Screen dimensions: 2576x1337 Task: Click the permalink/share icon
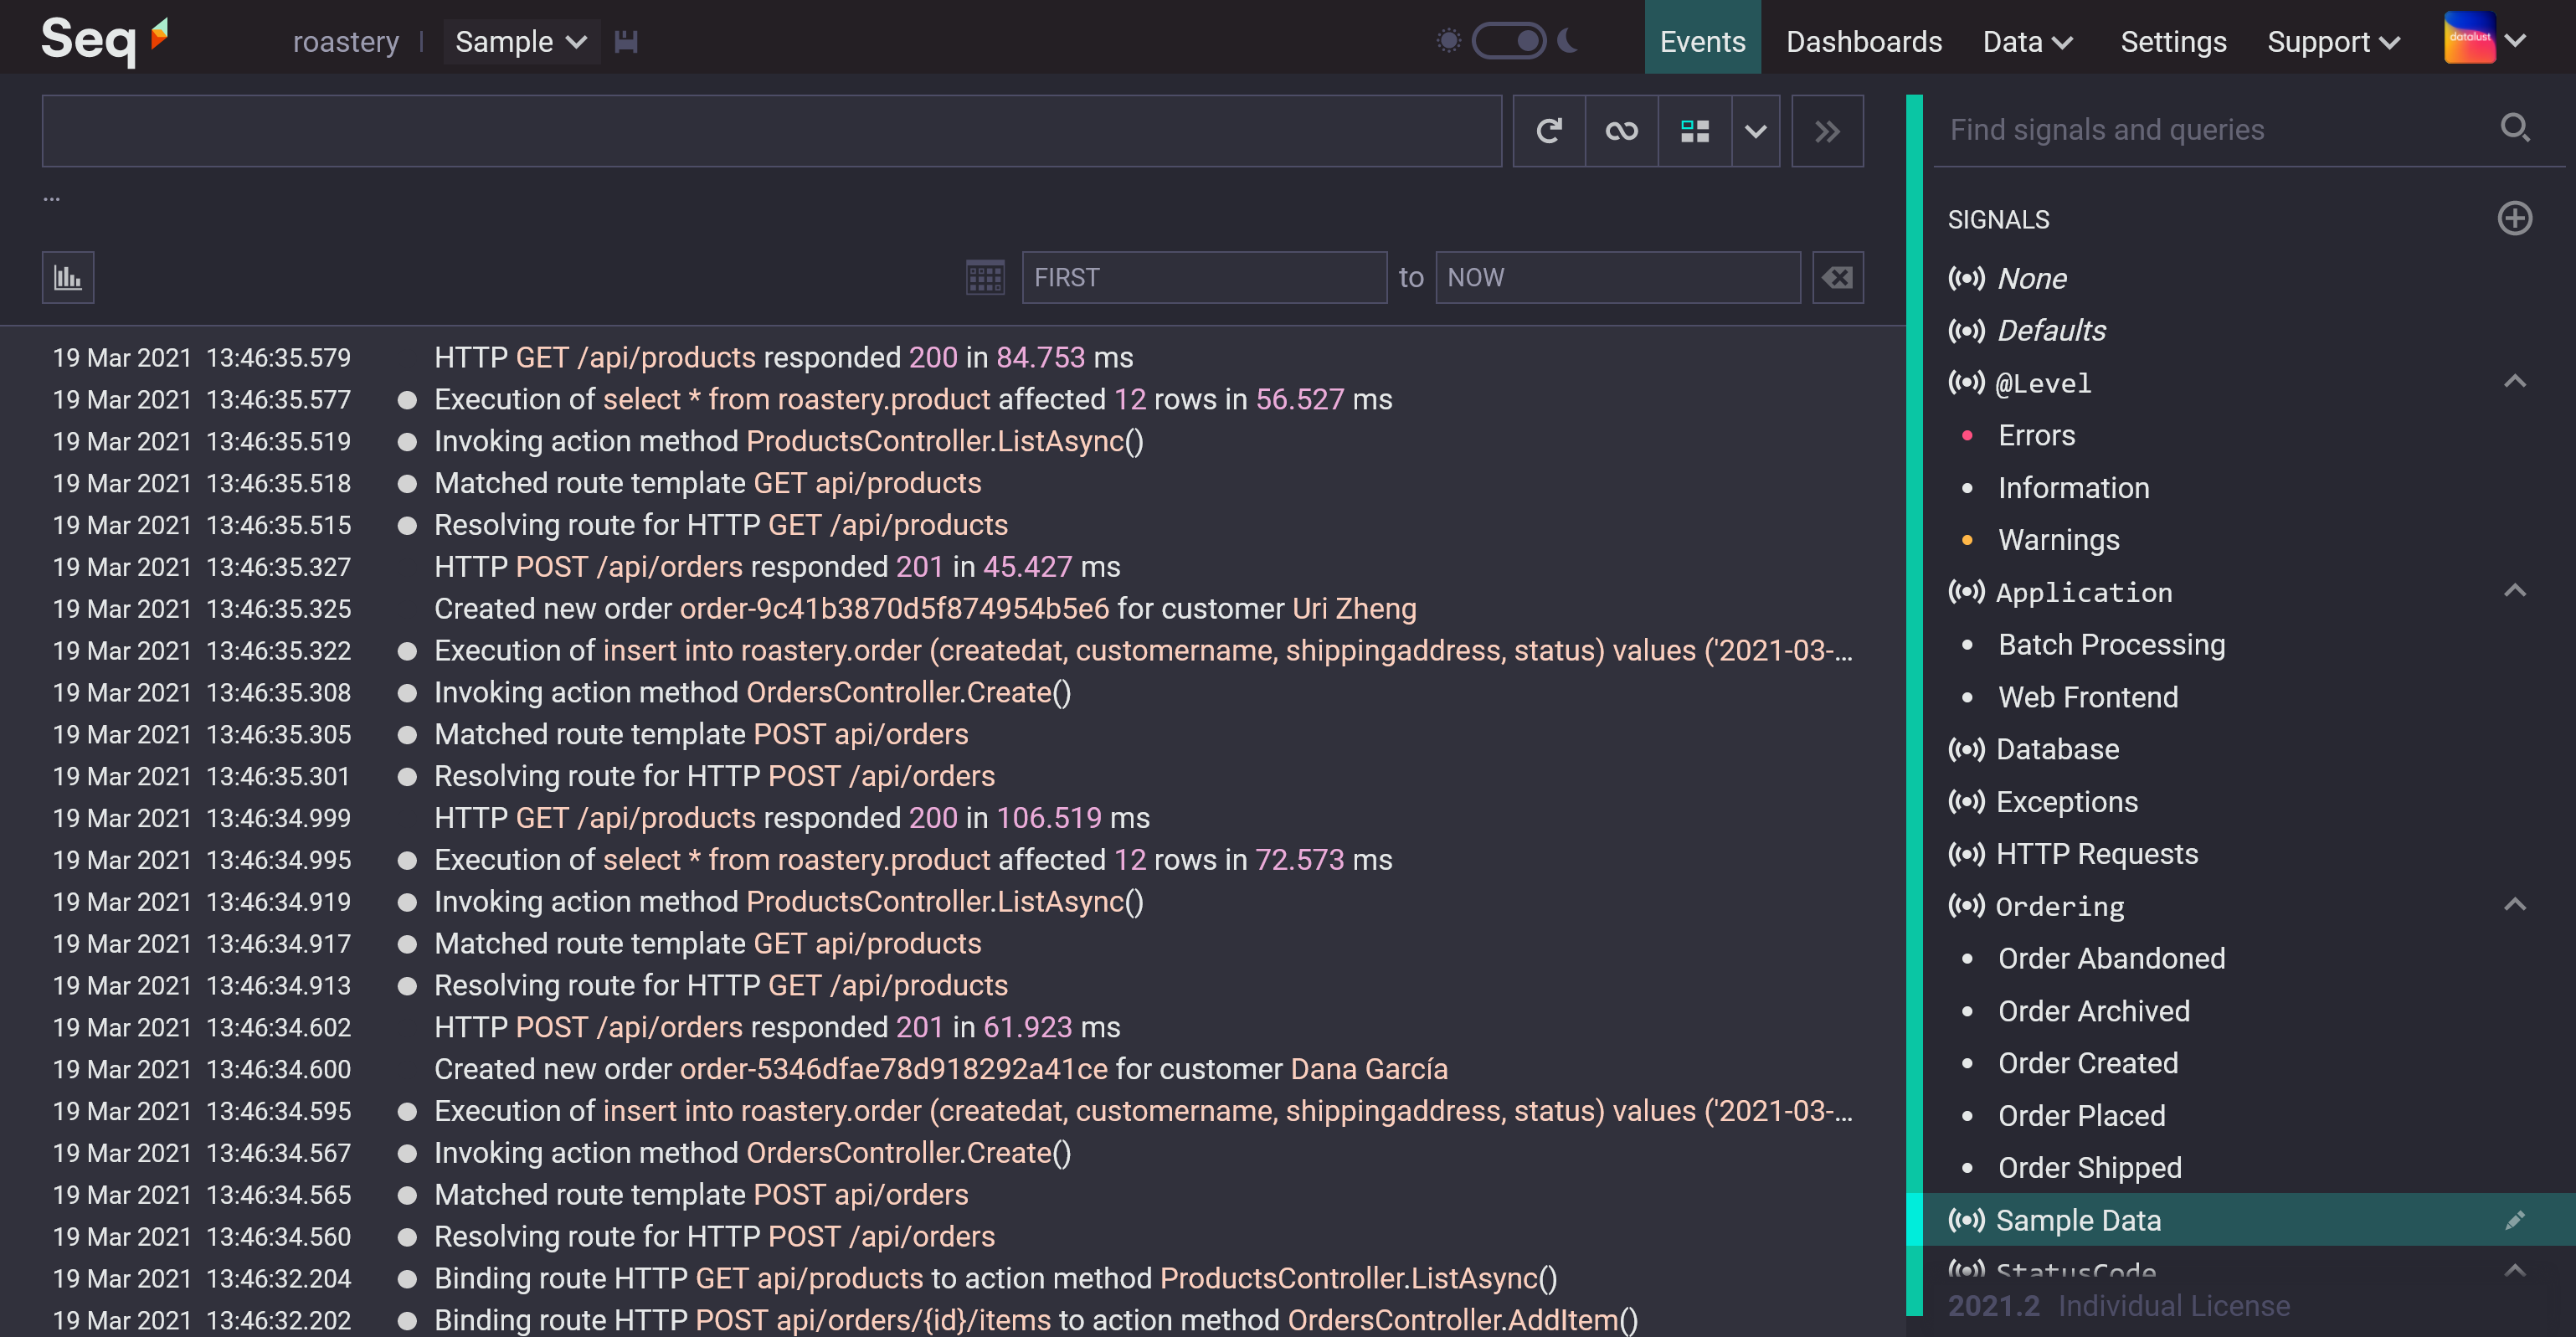[x=1618, y=130]
